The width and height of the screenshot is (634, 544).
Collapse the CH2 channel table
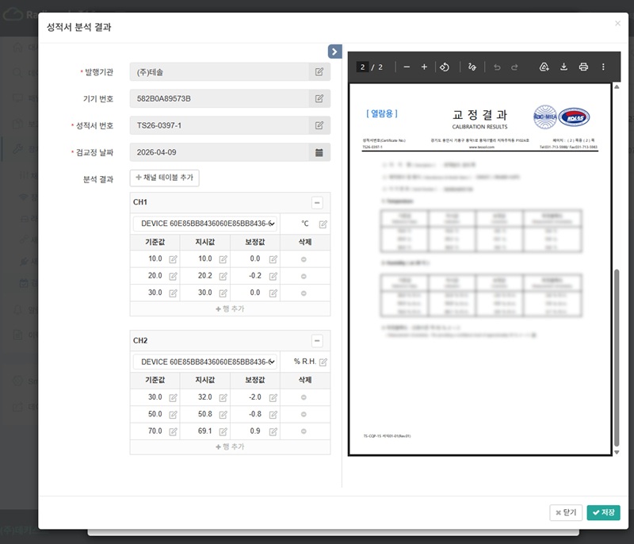coord(317,341)
